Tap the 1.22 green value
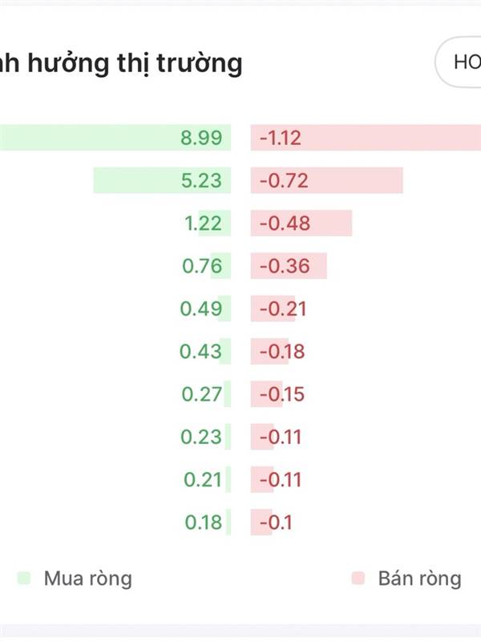481x641 pixels. coord(203,224)
